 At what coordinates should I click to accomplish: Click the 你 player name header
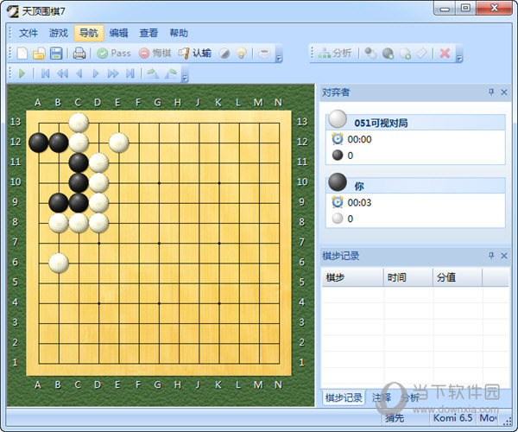(x=359, y=187)
